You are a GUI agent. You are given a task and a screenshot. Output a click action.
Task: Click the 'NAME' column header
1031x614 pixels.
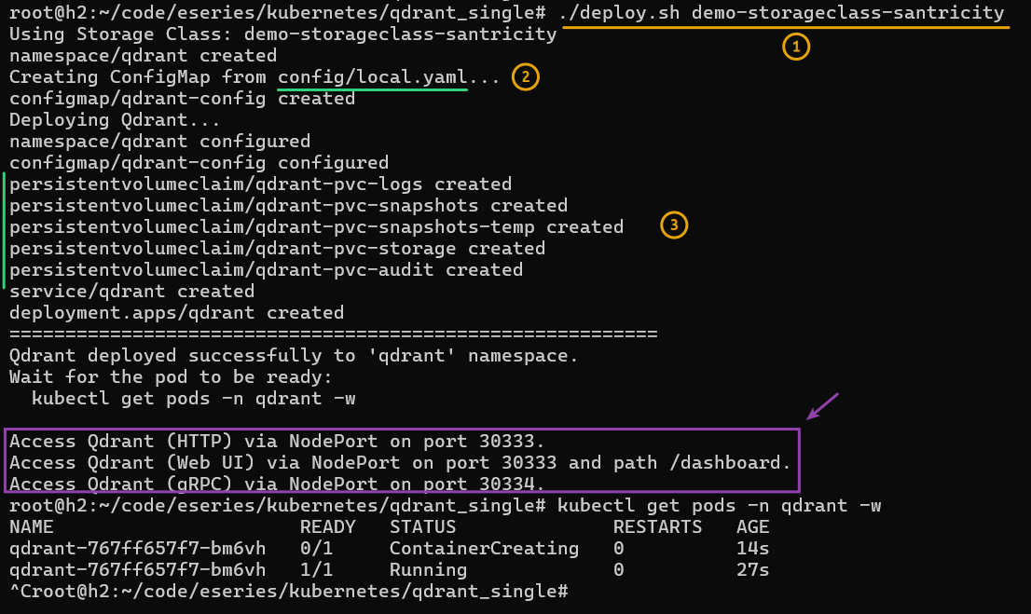pyautogui.click(x=32, y=527)
